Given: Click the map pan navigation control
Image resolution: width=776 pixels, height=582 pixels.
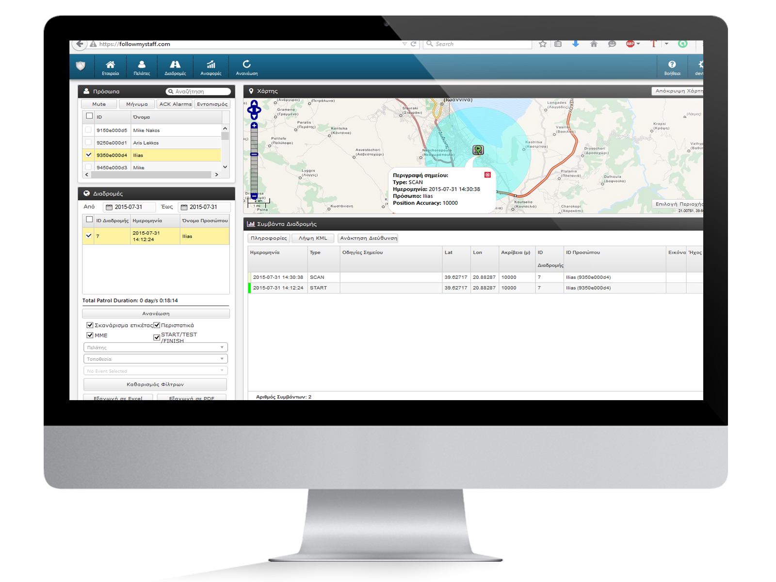Looking at the screenshot, I should coord(254,110).
